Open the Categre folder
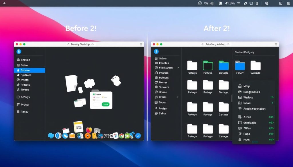The height and width of the screenshot is (167, 293). coord(224,129)
